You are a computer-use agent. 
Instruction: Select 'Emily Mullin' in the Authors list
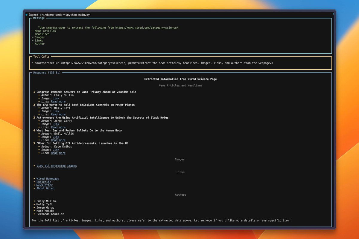coord(46,201)
